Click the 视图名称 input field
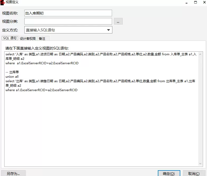Viewport: 207px width, 176px height. pos(68,13)
